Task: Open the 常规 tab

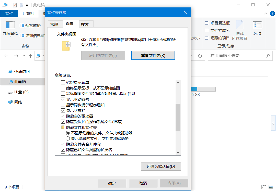Action: point(54,24)
